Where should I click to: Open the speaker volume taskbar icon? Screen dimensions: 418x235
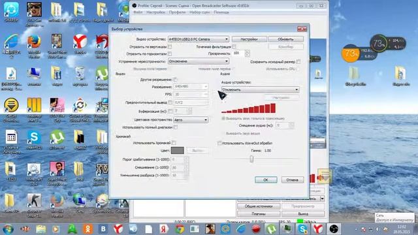133,229
